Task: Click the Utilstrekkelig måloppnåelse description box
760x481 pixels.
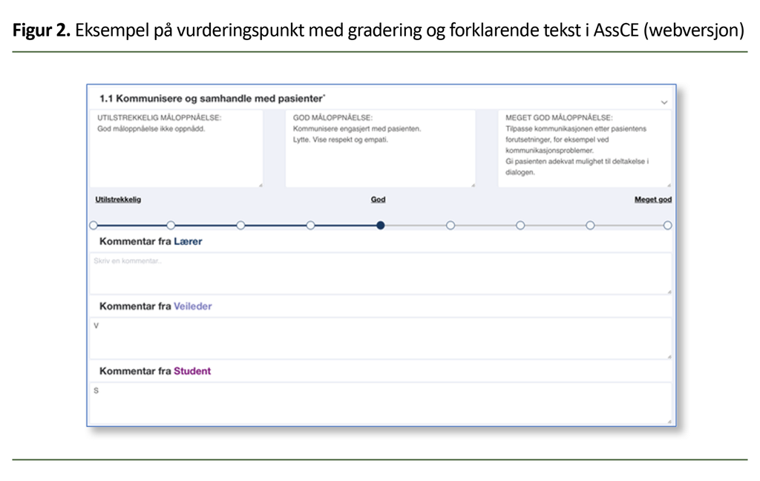Action: 177,148
